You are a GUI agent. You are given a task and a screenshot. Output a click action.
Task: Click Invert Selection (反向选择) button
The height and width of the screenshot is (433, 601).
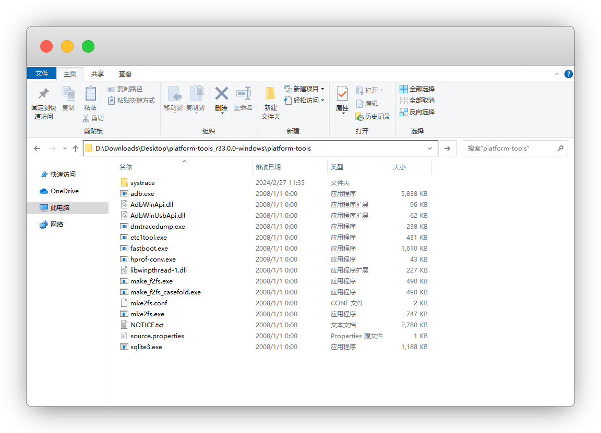click(417, 112)
